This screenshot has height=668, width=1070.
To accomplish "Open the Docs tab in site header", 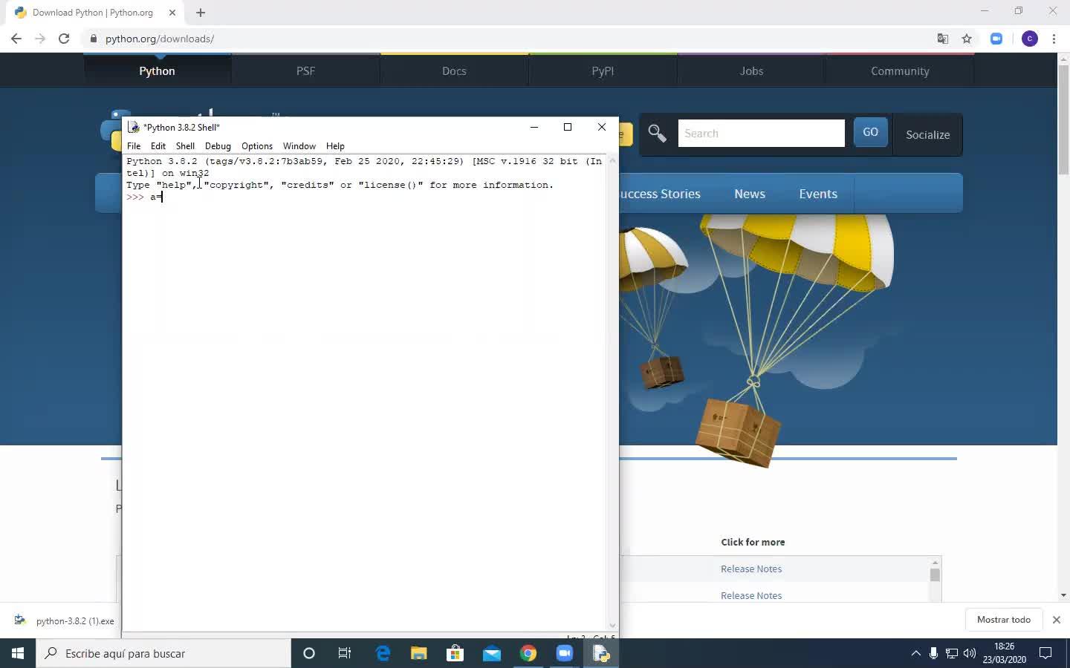I will (x=454, y=71).
